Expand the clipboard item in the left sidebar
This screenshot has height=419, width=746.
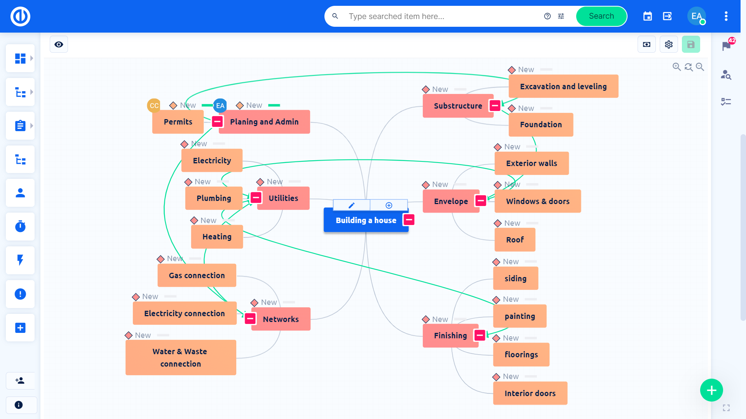31,125
